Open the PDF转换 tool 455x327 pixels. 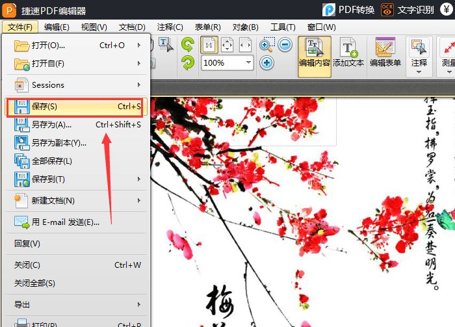[348, 10]
